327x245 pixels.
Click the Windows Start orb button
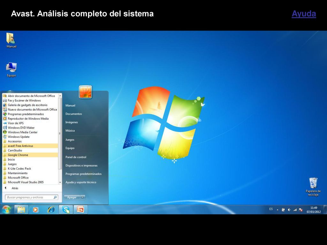(6, 210)
